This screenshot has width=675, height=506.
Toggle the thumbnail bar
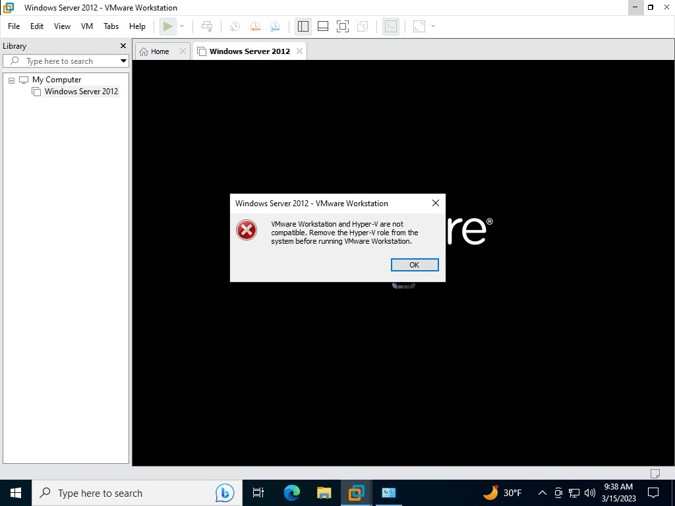coord(322,26)
